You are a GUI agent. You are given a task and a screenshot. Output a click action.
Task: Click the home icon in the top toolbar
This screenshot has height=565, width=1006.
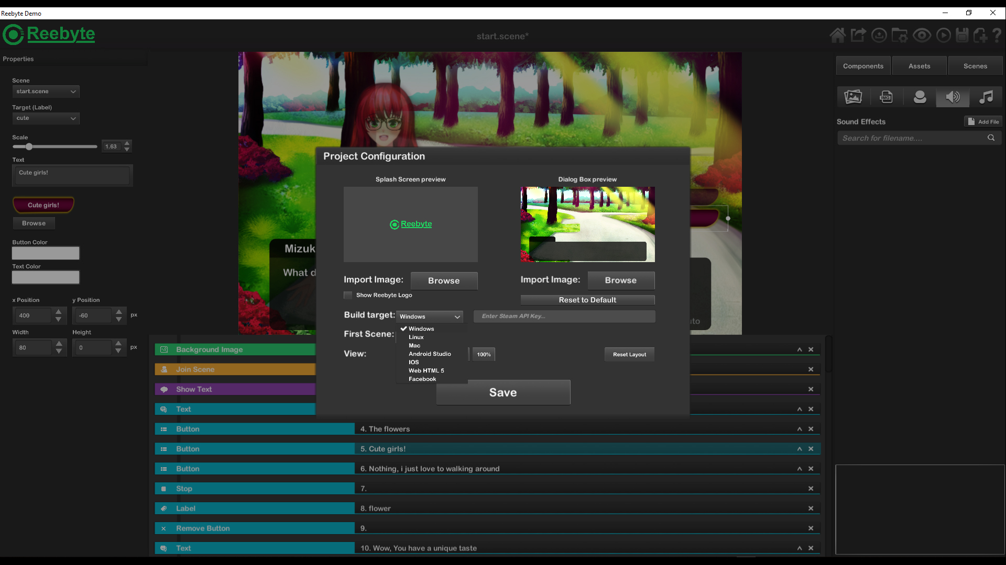[838, 35]
